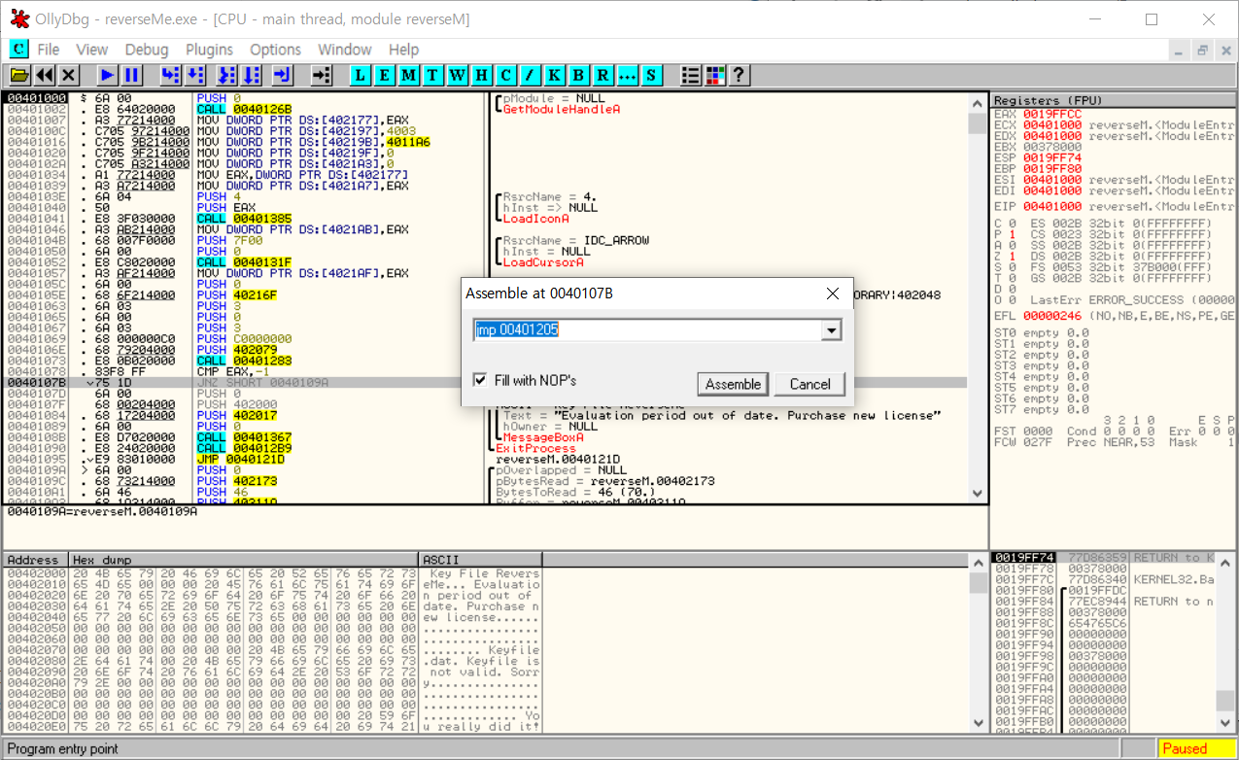Open the Window menu
1239x760 pixels.
[x=345, y=50]
